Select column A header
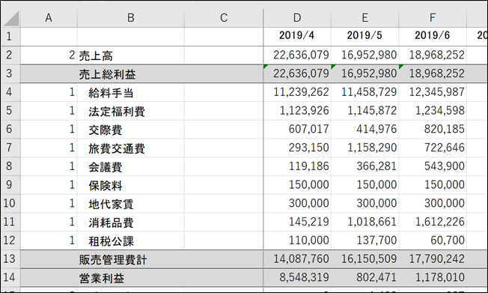Image resolution: width=488 pixels, height=293 pixels. pos(49,18)
